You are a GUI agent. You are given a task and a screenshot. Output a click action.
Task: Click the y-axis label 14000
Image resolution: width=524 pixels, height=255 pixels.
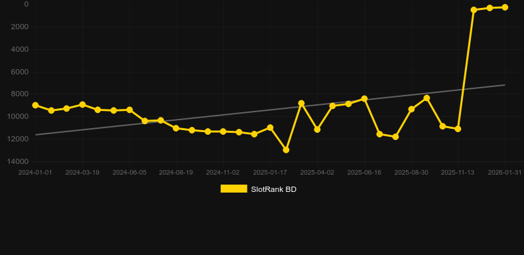pyautogui.click(x=18, y=161)
